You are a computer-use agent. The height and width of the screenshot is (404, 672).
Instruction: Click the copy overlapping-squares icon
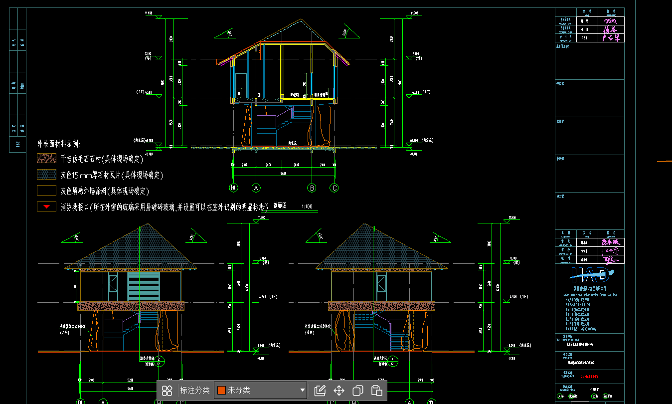tap(358, 391)
